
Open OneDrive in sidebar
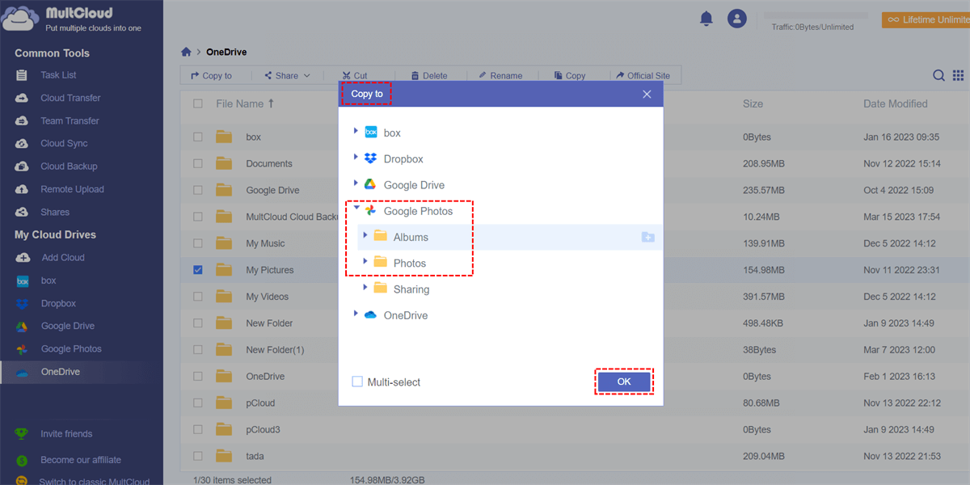tap(60, 372)
